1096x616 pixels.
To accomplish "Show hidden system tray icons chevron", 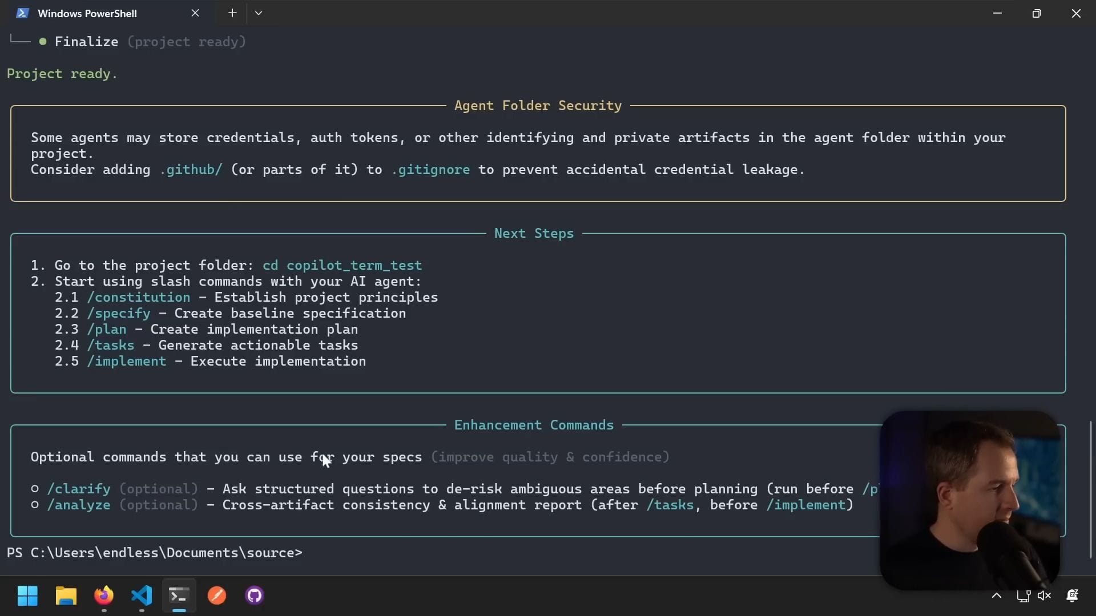I will 997,595.
